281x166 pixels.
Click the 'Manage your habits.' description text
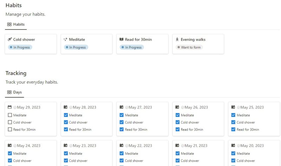[25, 14]
